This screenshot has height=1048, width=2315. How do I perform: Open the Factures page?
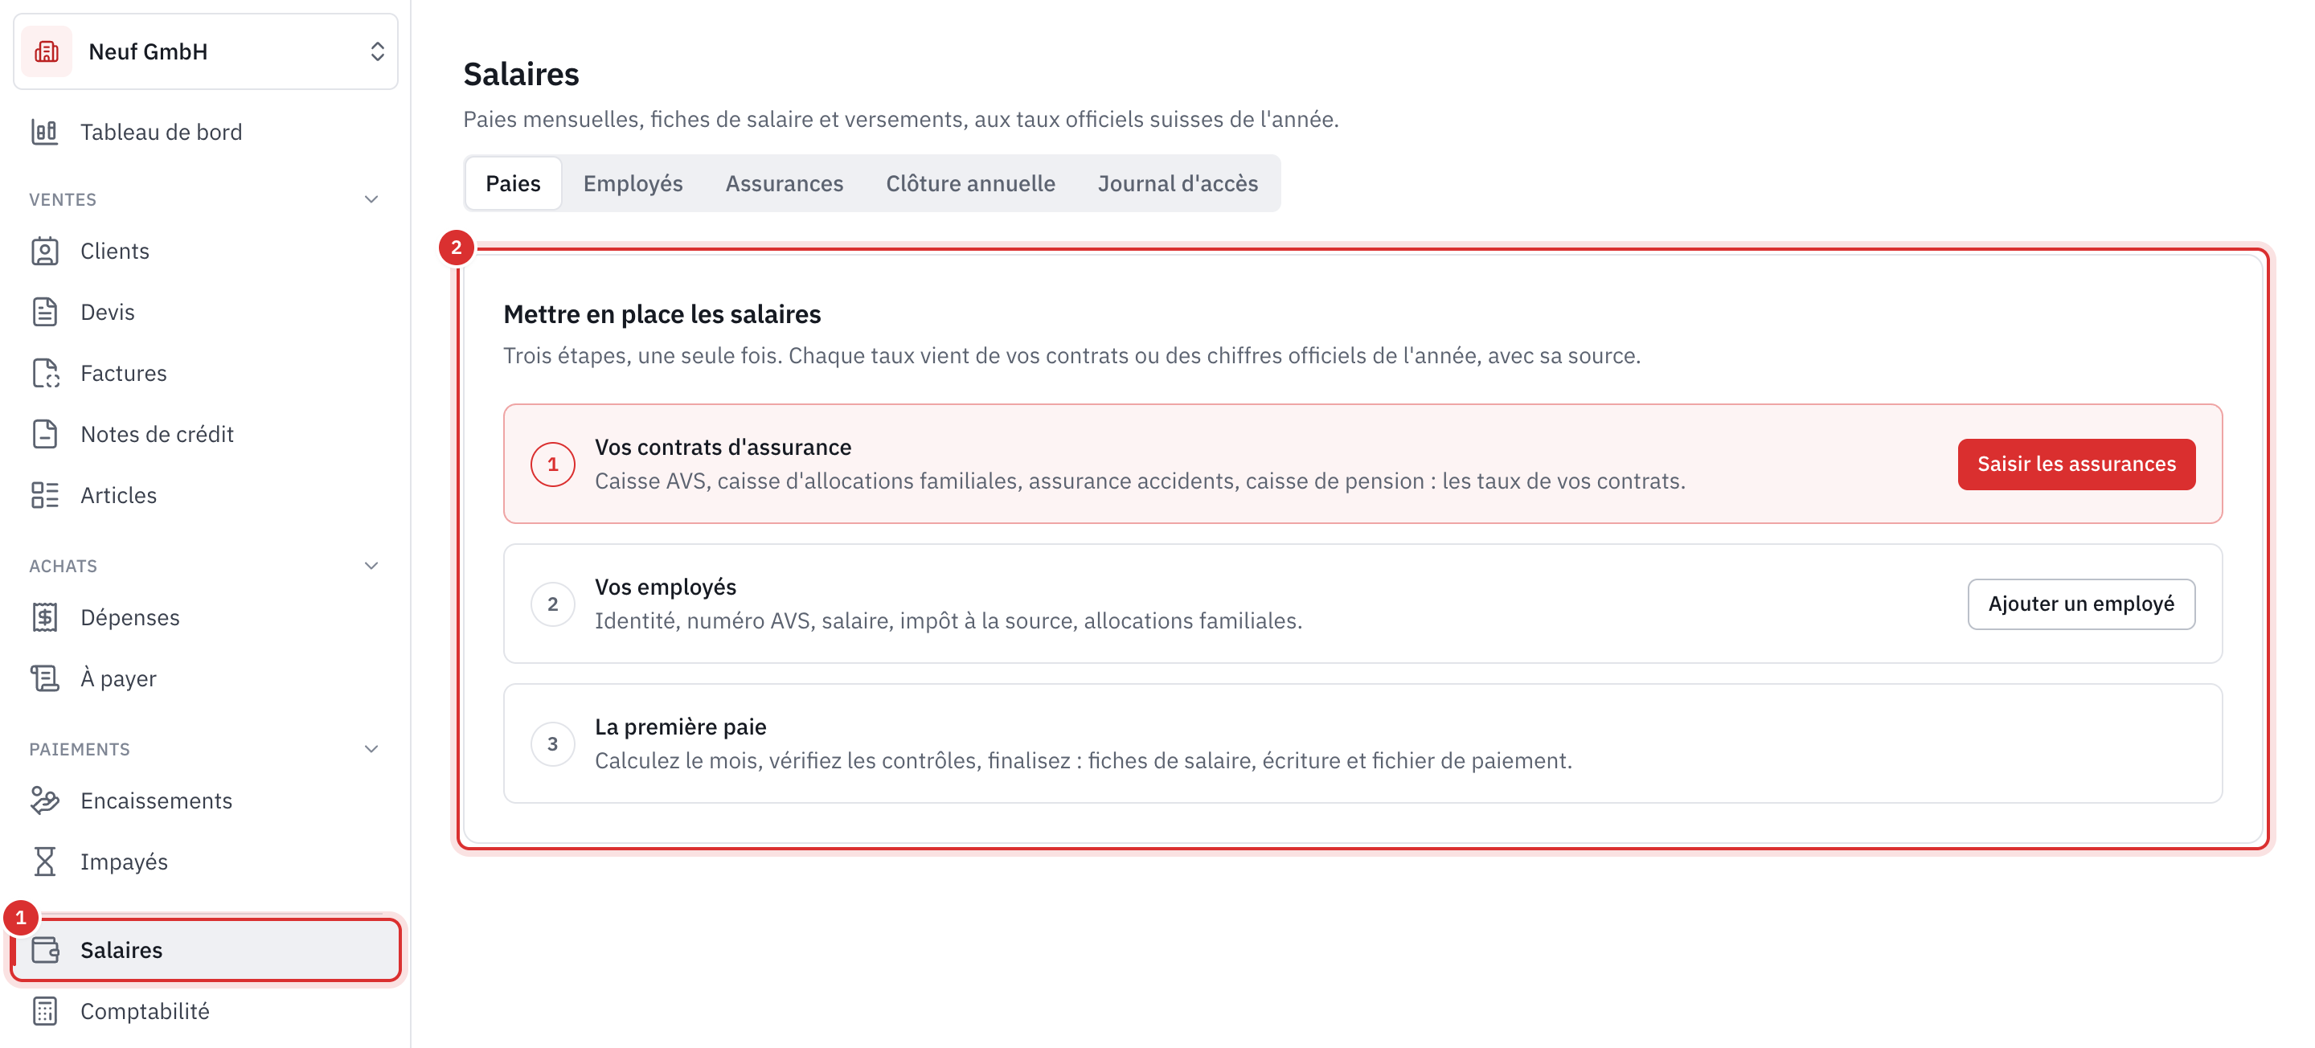(x=205, y=373)
